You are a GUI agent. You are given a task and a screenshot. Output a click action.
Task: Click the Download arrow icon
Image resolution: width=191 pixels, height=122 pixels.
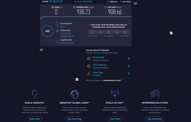pos(74,7)
